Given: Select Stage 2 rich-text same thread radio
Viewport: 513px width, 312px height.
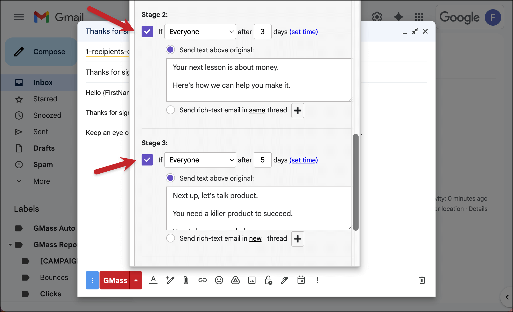Looking at the screenshot, I should [x=171, y=110].
